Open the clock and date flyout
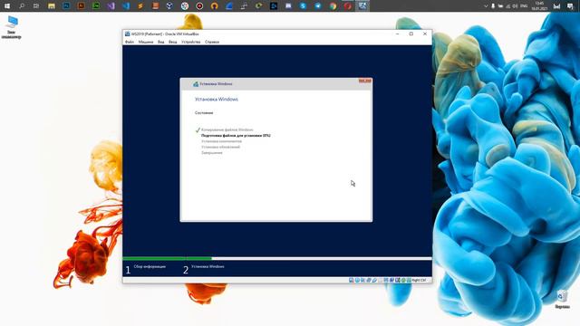This screenshot has width=580, height=326. pos(539,6)
